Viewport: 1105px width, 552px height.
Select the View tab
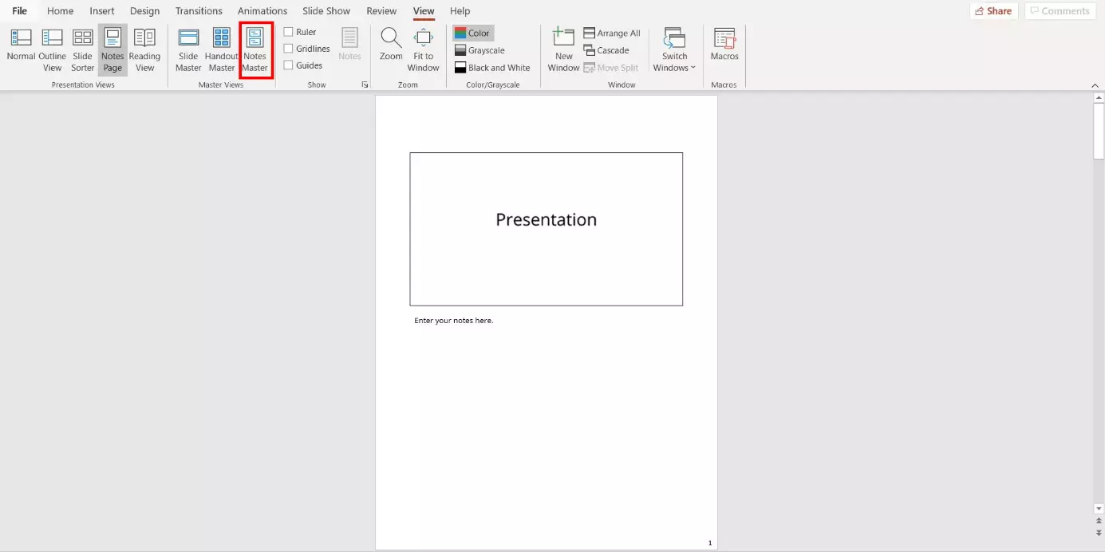pos(424,11)
